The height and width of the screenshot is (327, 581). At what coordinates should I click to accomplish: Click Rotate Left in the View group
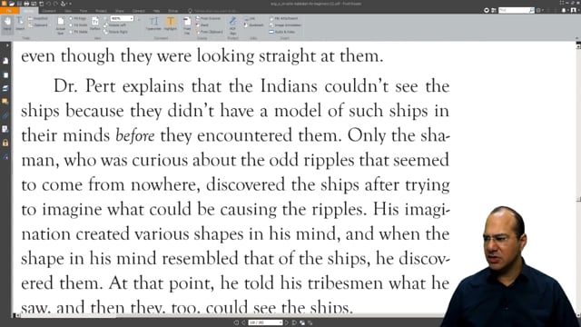coord(115,25)
